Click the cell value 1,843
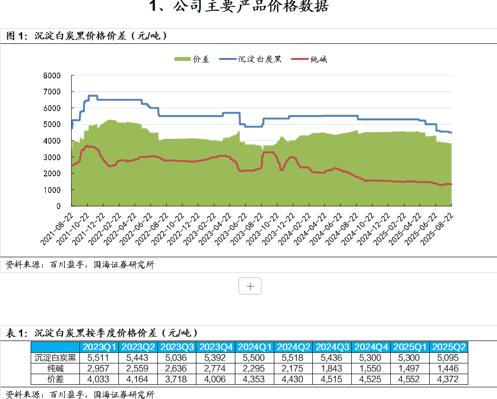497x399 pixels. coord(331,369)
